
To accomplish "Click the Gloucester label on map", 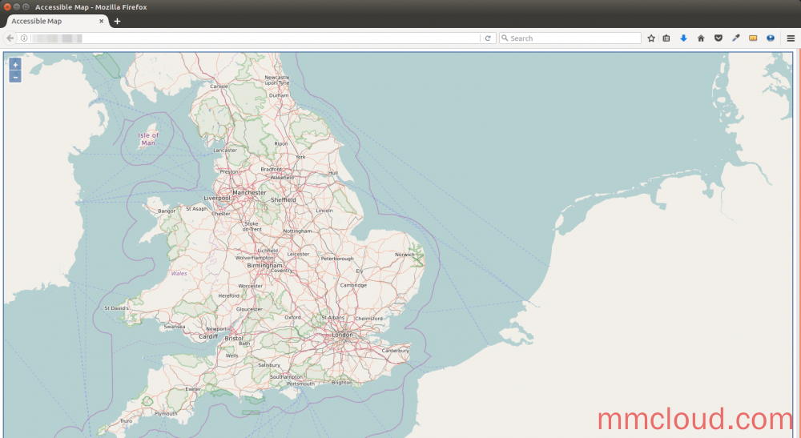I will coord(249,309).
